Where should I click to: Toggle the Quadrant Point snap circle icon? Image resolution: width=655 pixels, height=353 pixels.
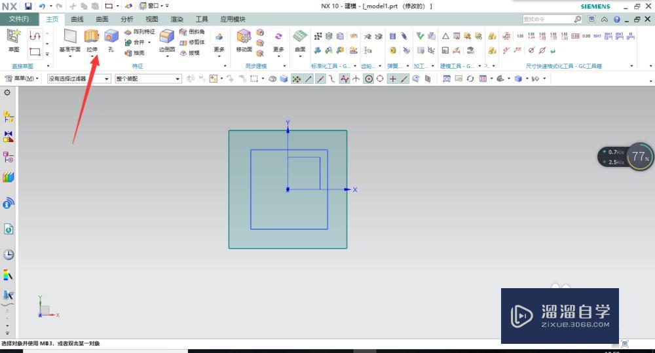(380, 79)
